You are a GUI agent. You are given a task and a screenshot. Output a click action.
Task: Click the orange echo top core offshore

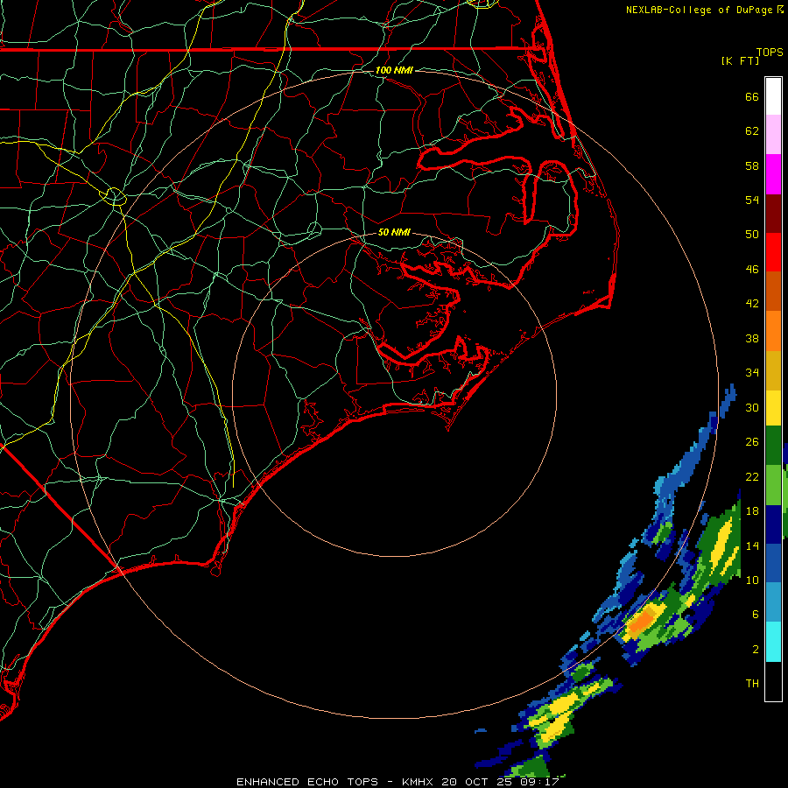click(641, 621)
